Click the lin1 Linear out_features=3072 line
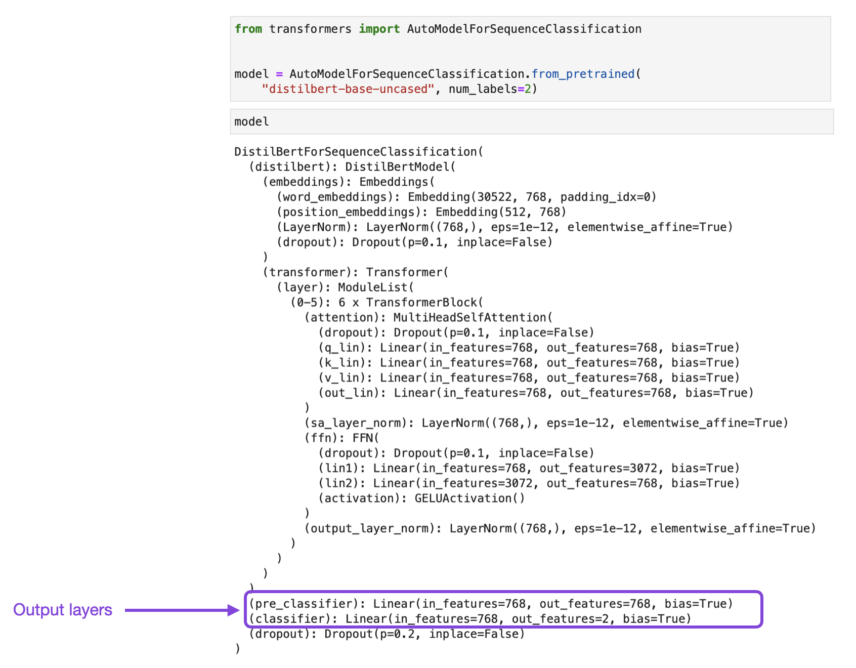Viewport: 856px width, 668px height. pos(529,468)
